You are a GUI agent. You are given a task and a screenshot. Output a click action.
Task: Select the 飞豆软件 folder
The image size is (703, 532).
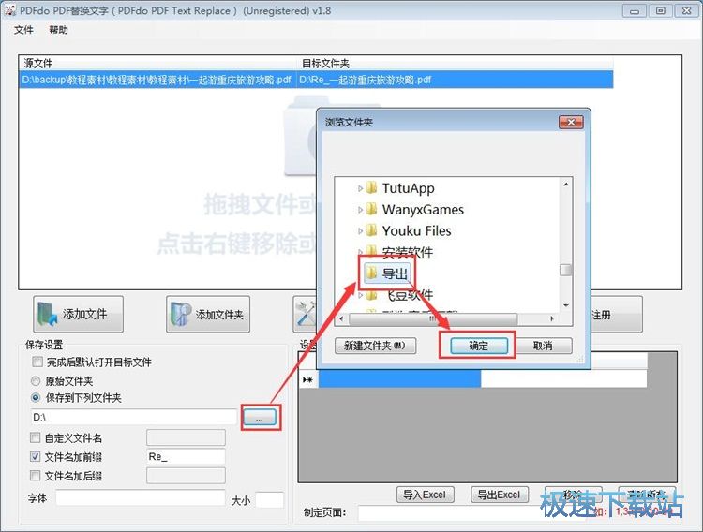tap(410, 295)
